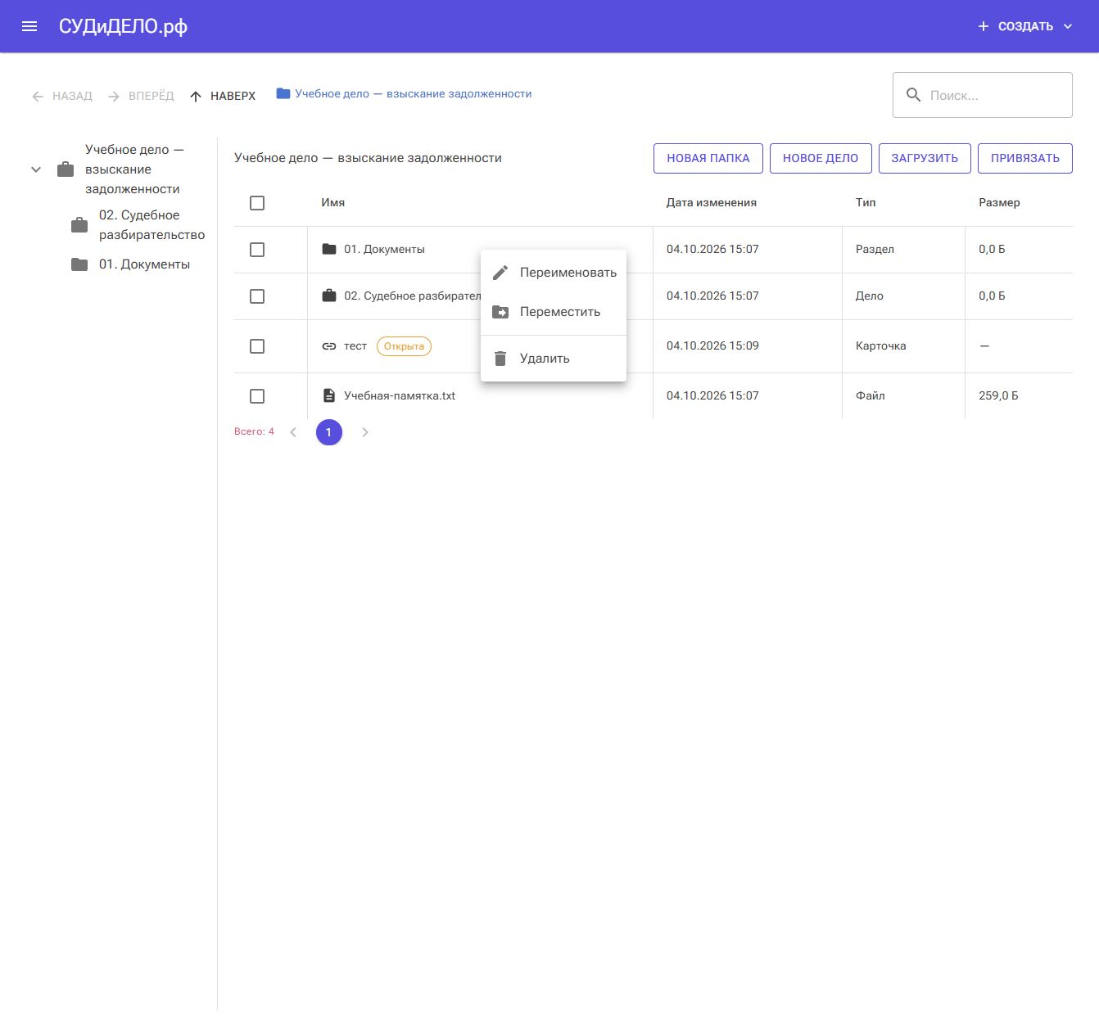Viewport: 1099px width, 1025px height.
Task: Click the Имя column header
Action: tap(333, 202)
